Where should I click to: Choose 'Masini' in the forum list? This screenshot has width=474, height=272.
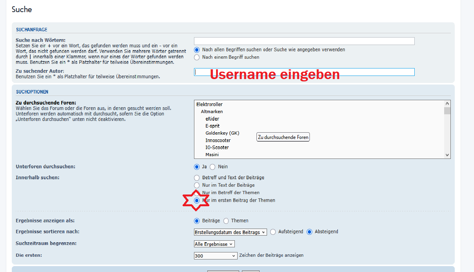click(x=212, y=155)
